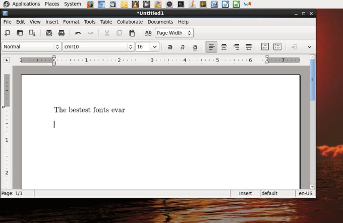
Task: Open the Applications menu in top panel
Action: click(26, 4)
